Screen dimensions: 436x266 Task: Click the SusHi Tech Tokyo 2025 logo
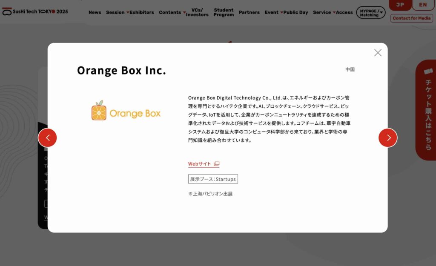pos(35,11)
